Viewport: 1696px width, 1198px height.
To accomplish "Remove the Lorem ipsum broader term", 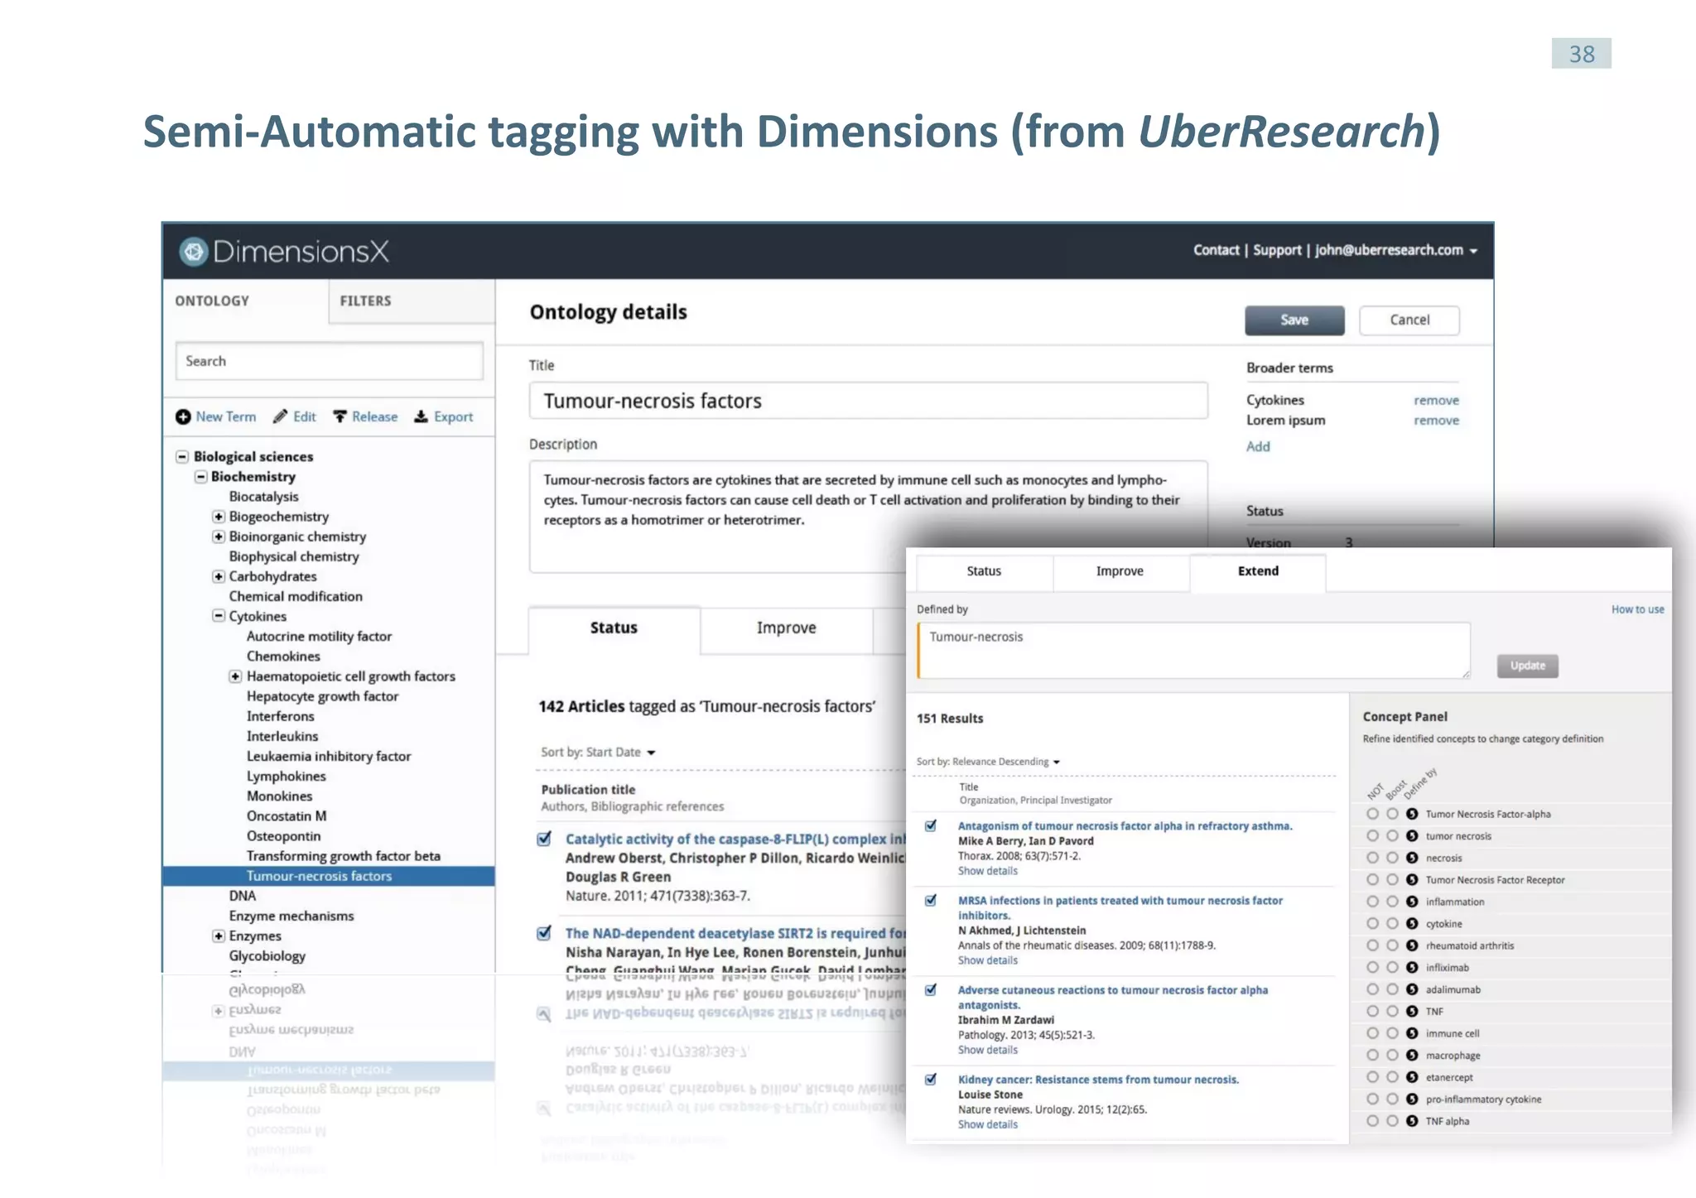I will [x=1436, y=421].
